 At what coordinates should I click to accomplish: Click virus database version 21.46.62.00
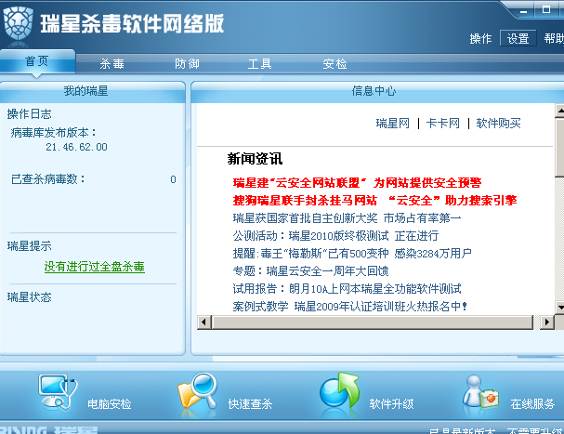[76, 147]
